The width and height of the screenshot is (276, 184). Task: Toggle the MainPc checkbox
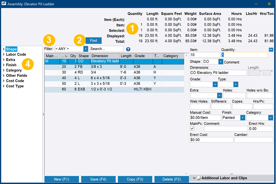tap(192, 129)
